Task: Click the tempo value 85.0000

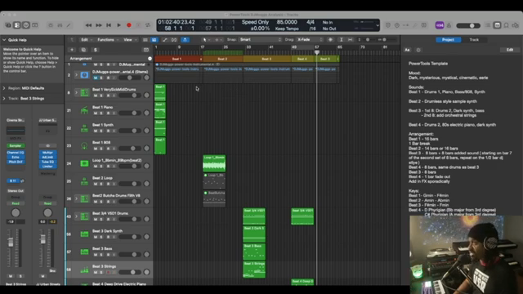Action: click(x=287, y=22)
